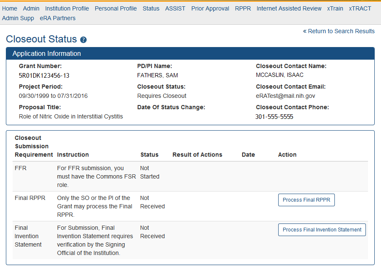The height and width of the screenshot is (268, 381).
Task: Select the xTrain menu item
Action: point(335,8)
